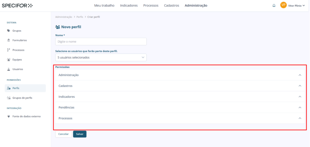
Task: Select the Administração top menu
Action: coord(196,5)
